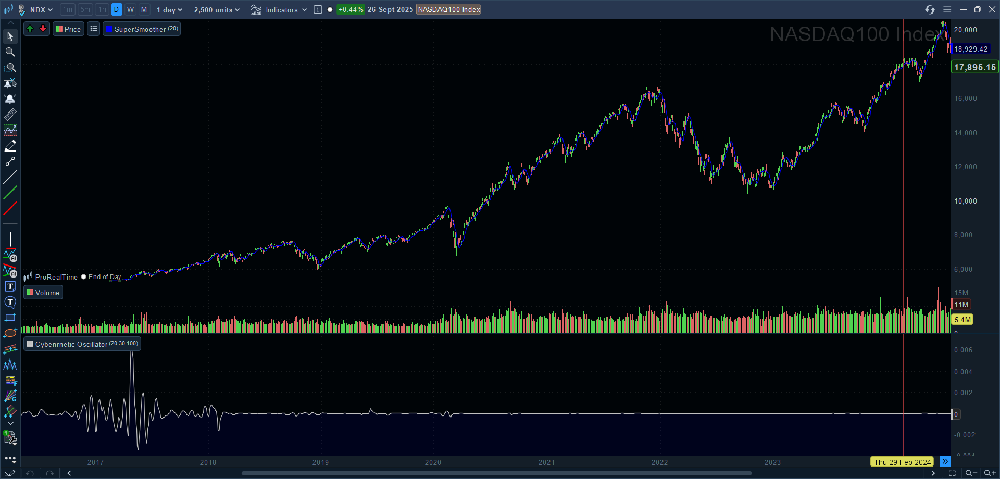Open the Volume panel settings
Viewport: 1000px width, 479px height.
43,293
